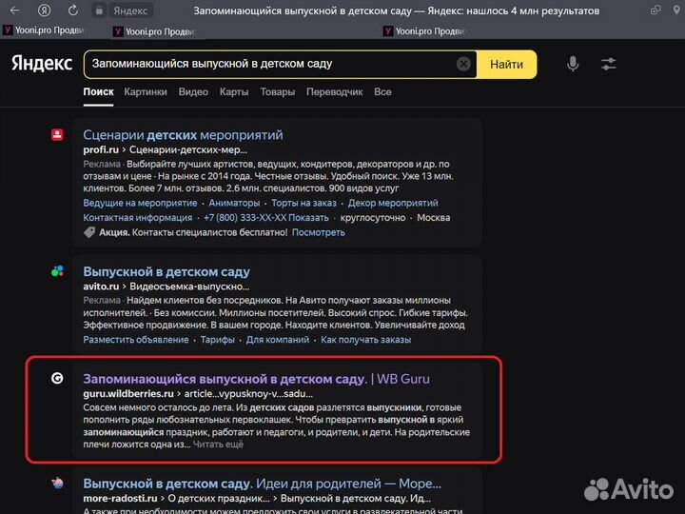This screenshot has height=514, width=685.
Task: Open Сценарии детских мероприятий result
Action: (183, 135)
